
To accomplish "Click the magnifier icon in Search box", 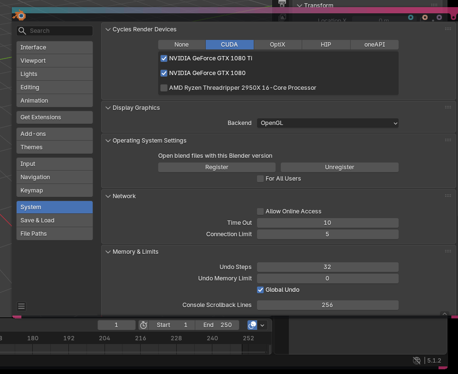I will [x=22, y=31].
